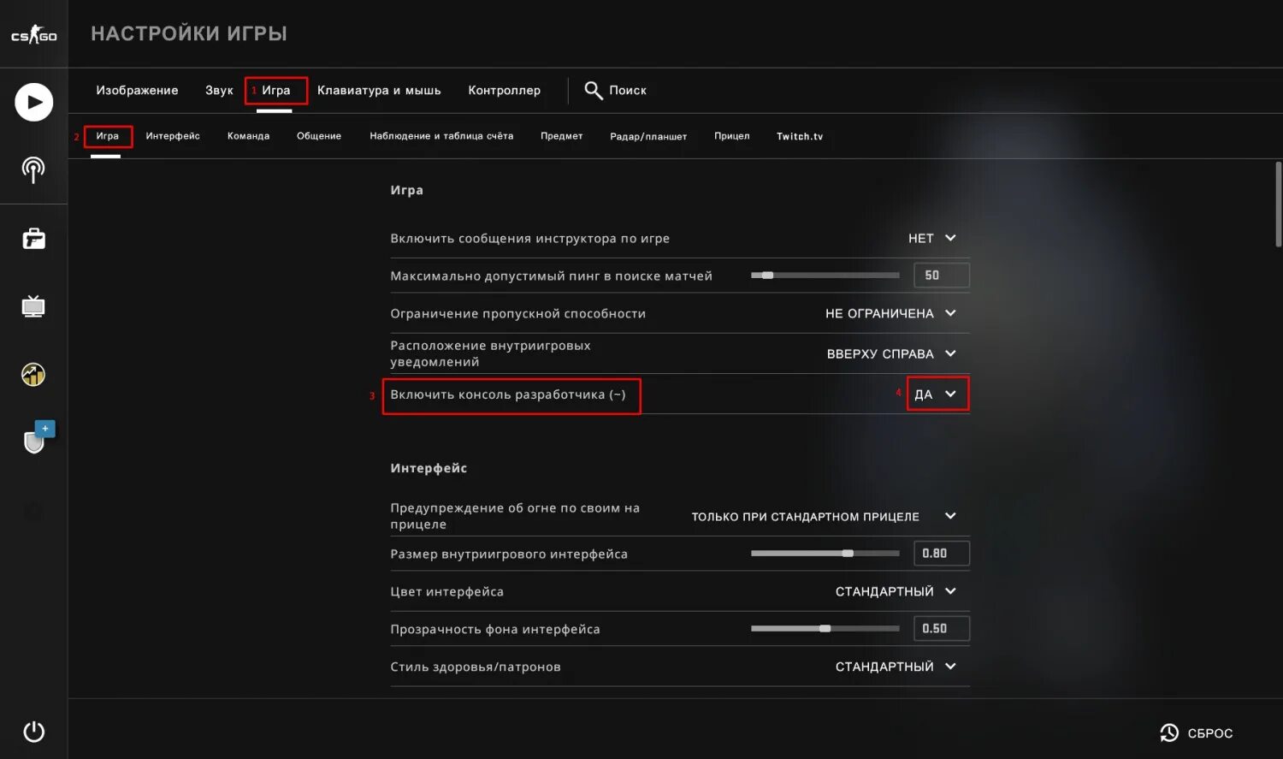
Task: Open the stats chart icon
Action: (x=33, y=374)
